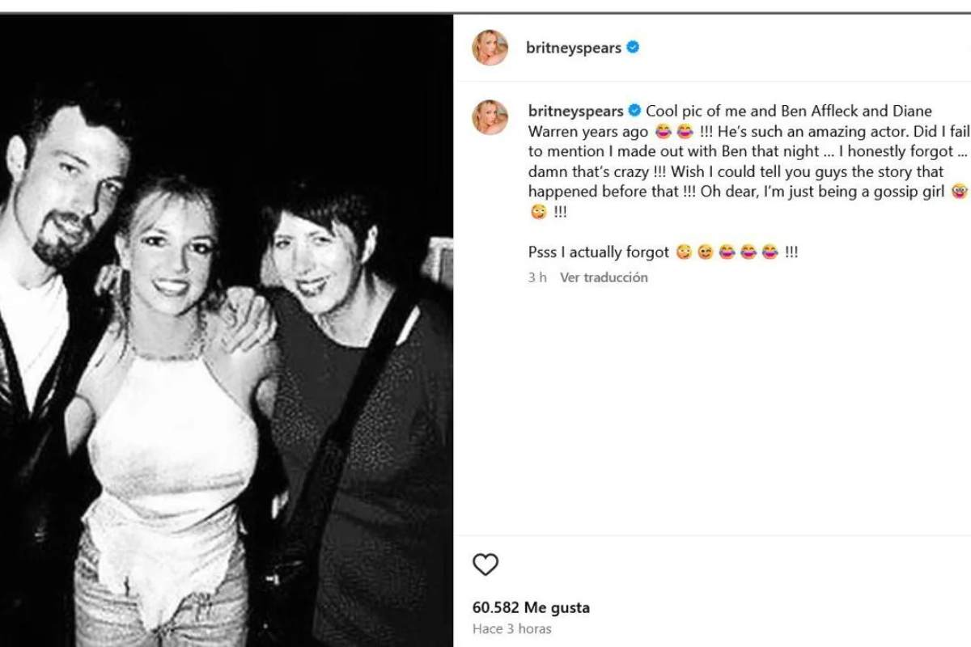This screenshot has width=971, height=647.
Task: Open the britneyspears username starting the caption
Action: tap(575, 111)
